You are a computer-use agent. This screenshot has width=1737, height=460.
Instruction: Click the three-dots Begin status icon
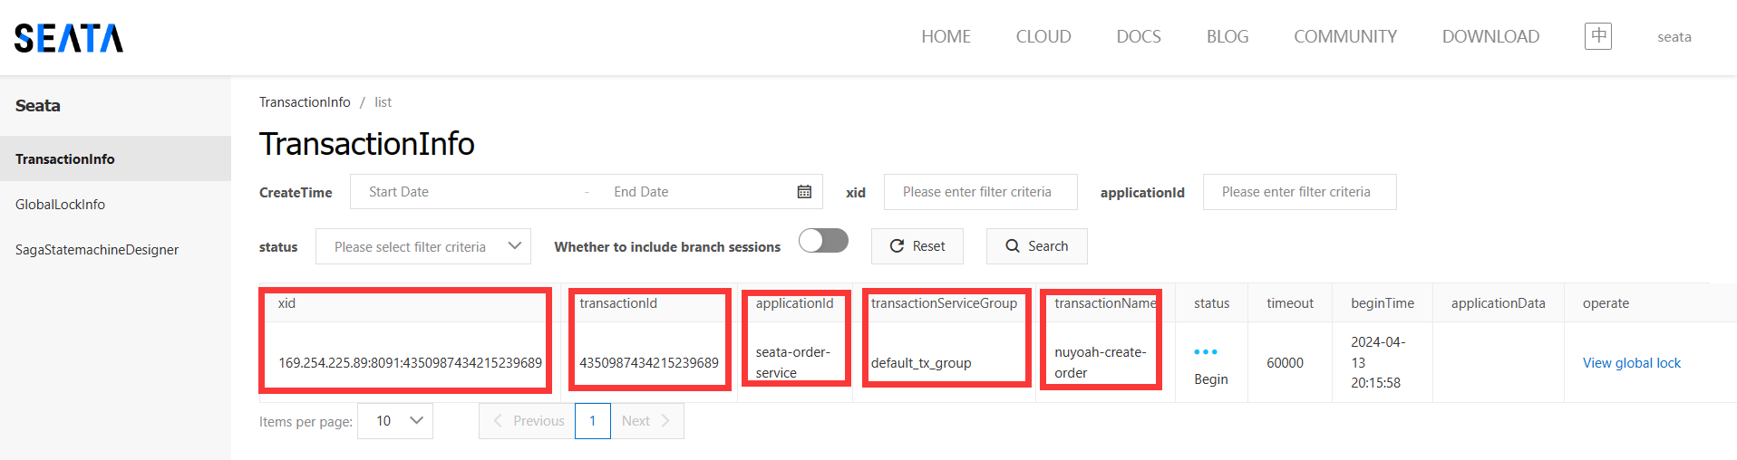pyautogui.click(x=1206, y=352)
